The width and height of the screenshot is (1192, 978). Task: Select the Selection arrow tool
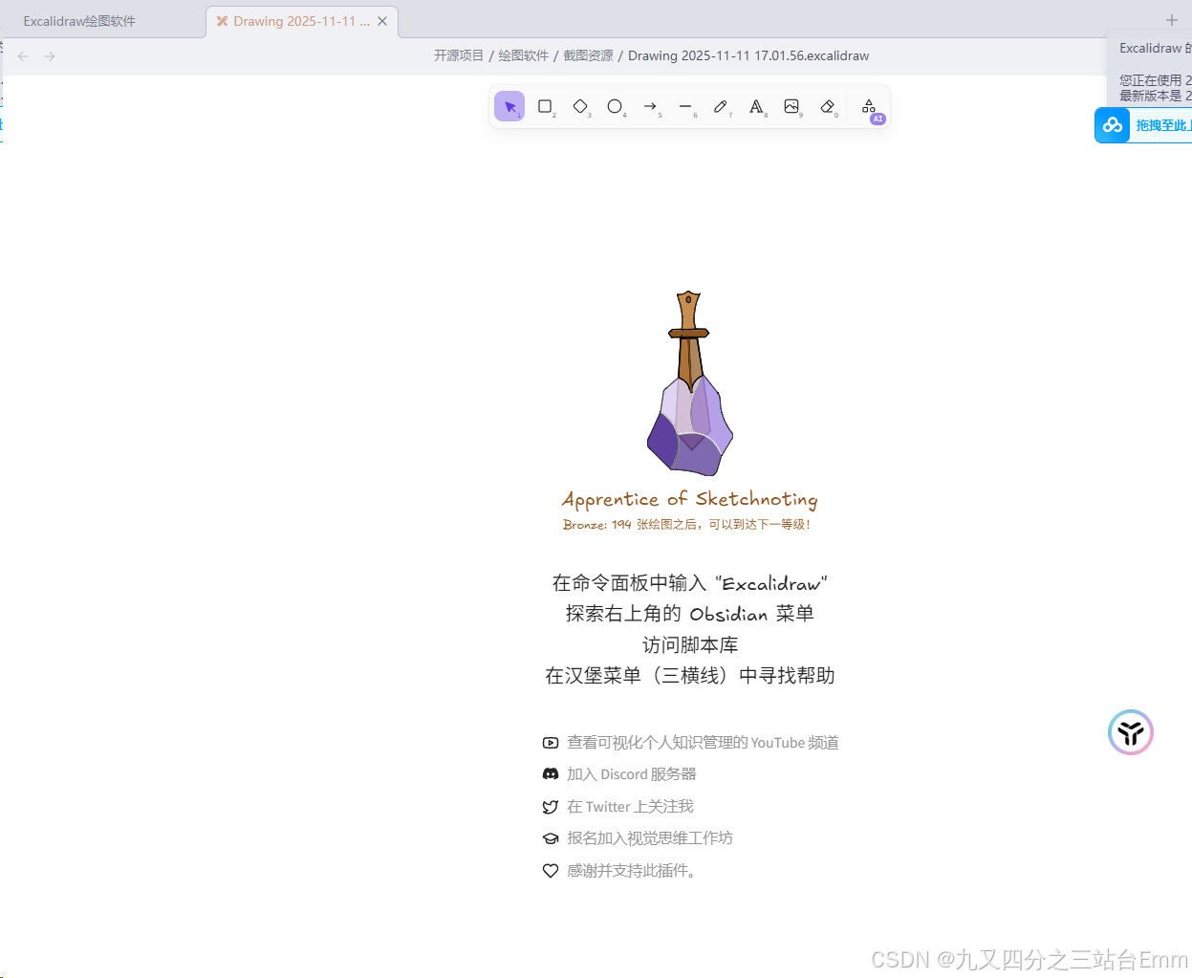[x=509, y=106]
